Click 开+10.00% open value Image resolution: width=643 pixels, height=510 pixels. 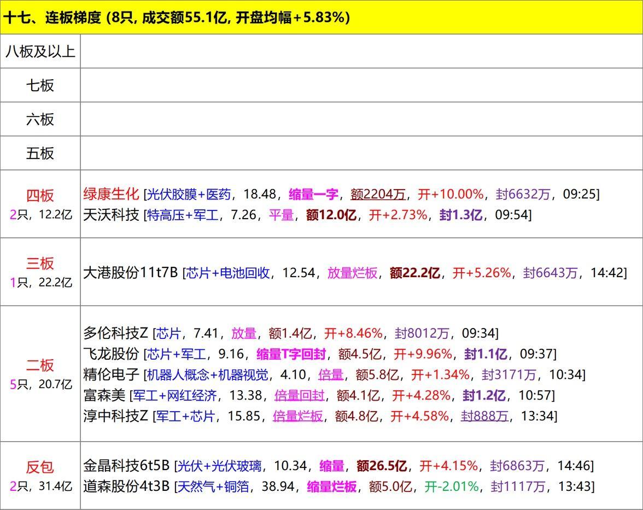451,194
